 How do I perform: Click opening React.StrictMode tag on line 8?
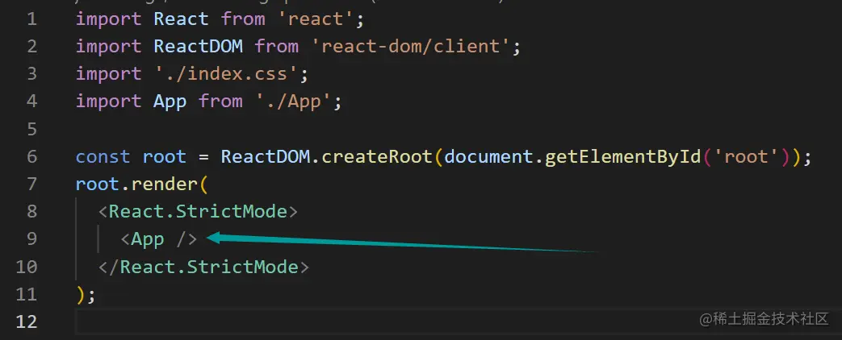pyautogui.click(x=198, y=211)
